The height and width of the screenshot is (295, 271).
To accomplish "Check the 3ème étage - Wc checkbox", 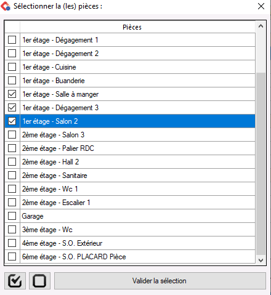I will coord(12,230).
